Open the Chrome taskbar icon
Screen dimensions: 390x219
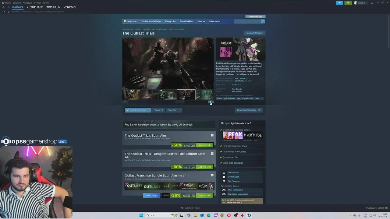pyautogui.click(x=222, y=215)
